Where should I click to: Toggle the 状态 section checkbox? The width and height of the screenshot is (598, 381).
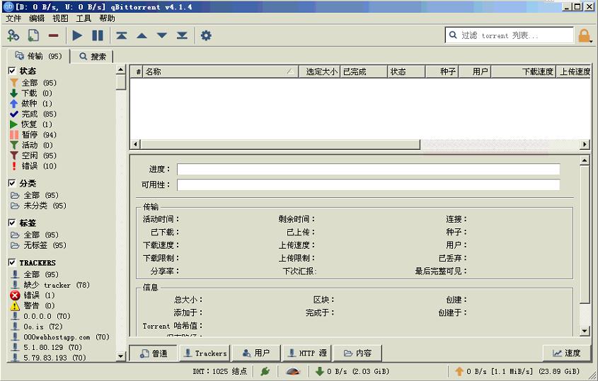(x=12, y=71)
